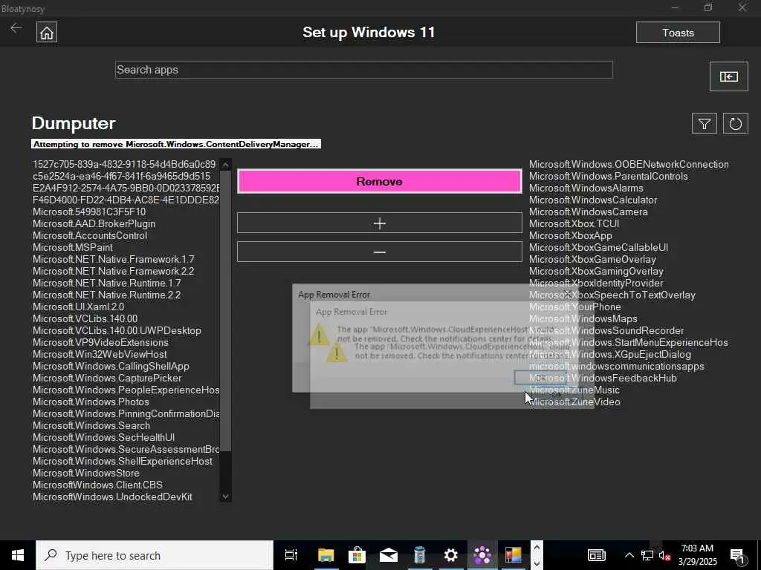Select Microsoft.Windows.ParentalControls on right
Viewport: 761px width, 570px height.
tap(609, 176)
